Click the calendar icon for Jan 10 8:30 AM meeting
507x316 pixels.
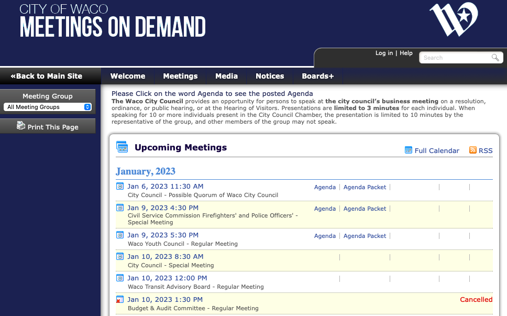(120, 256)
